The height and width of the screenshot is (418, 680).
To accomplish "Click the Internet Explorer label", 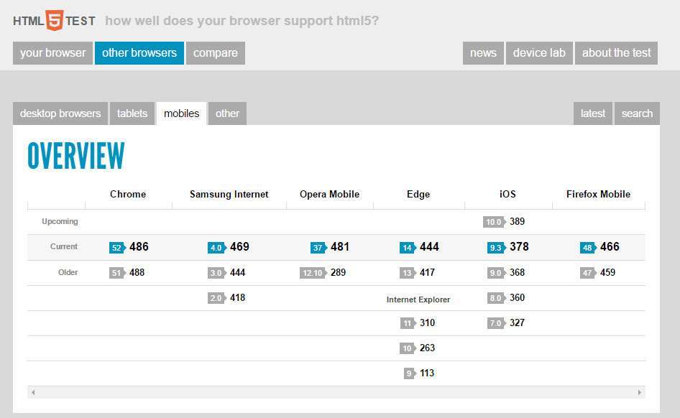I will pos(418,299).
